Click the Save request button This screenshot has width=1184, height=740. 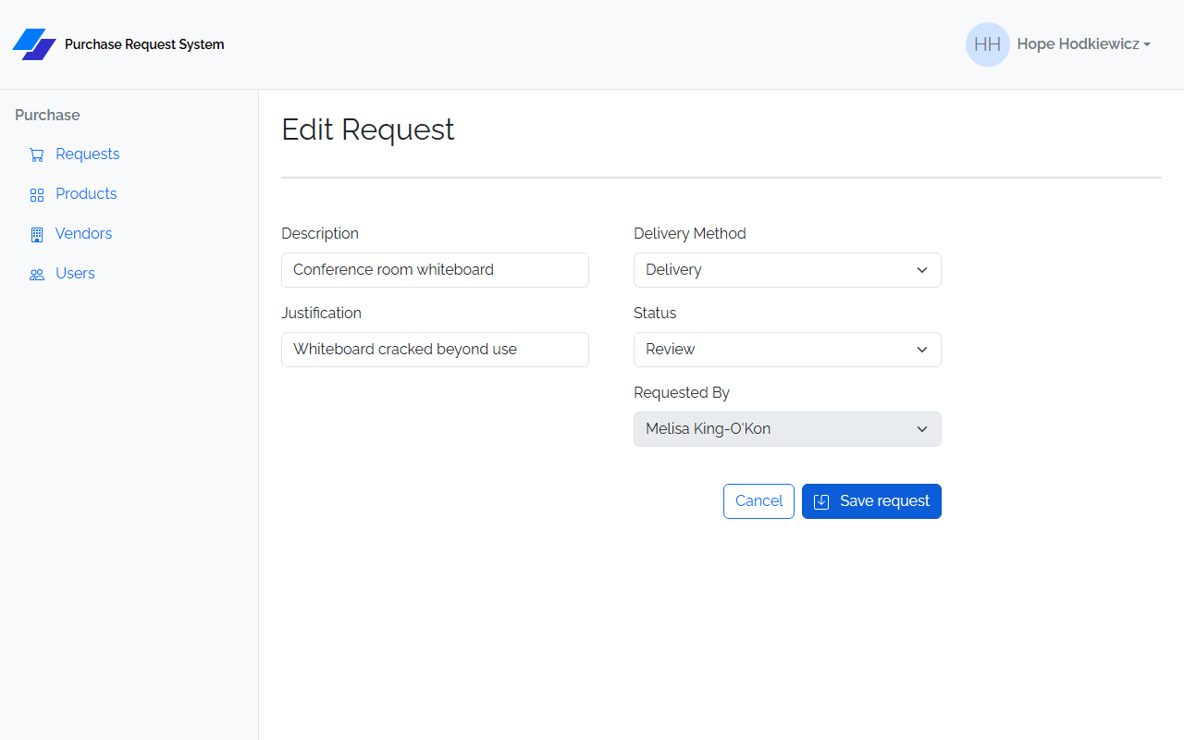coord(871,501)
